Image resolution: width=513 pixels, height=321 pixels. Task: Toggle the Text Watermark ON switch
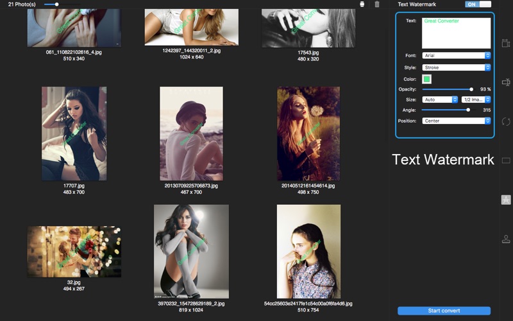pyautogui.click(x=478, y=4)
